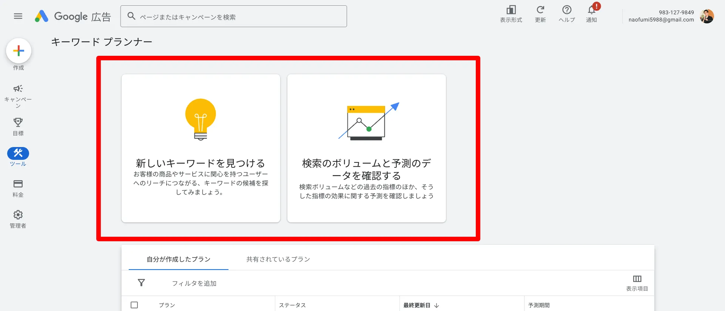Sort by the プラン column header
This screenshot has width=725, height=311.
click(167, 305)
